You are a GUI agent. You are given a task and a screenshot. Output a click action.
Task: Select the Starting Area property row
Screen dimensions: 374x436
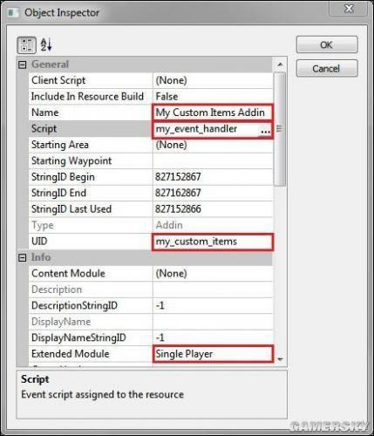coord(151,145)
